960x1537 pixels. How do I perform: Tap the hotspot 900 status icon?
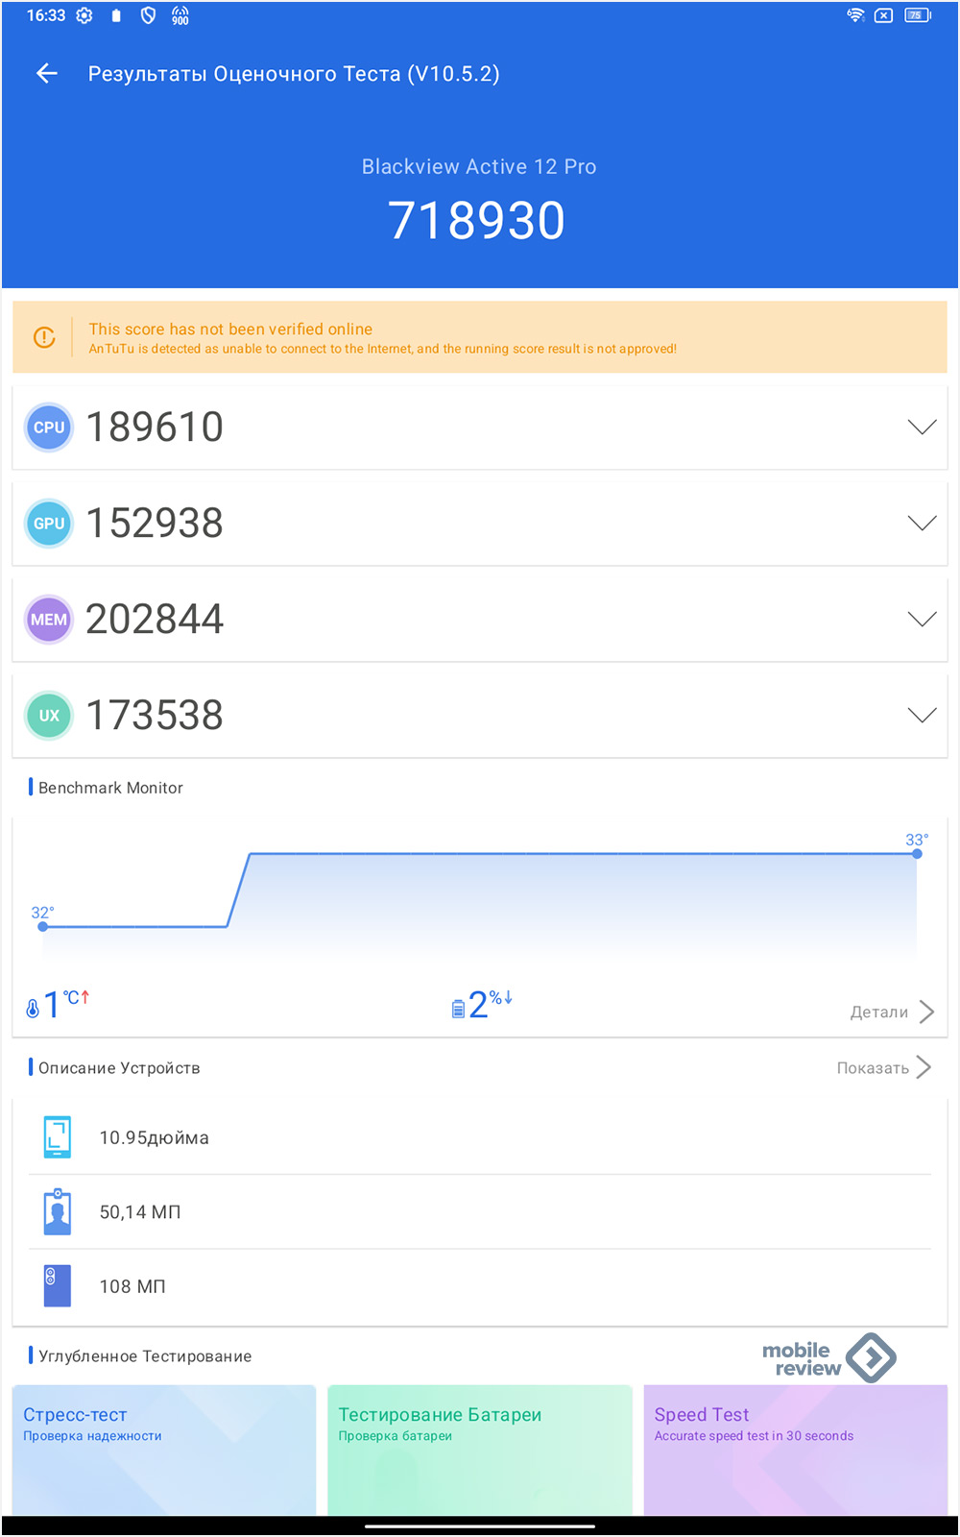180,15
